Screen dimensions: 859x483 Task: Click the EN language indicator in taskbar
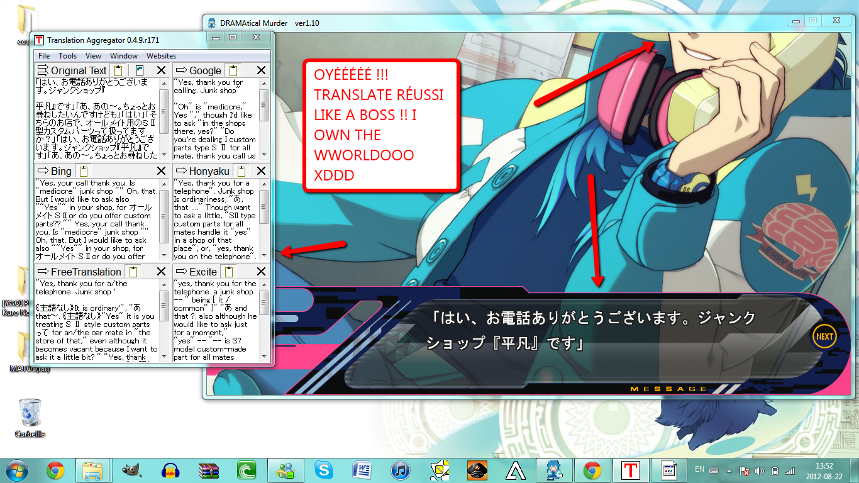(x=699, y=470)
